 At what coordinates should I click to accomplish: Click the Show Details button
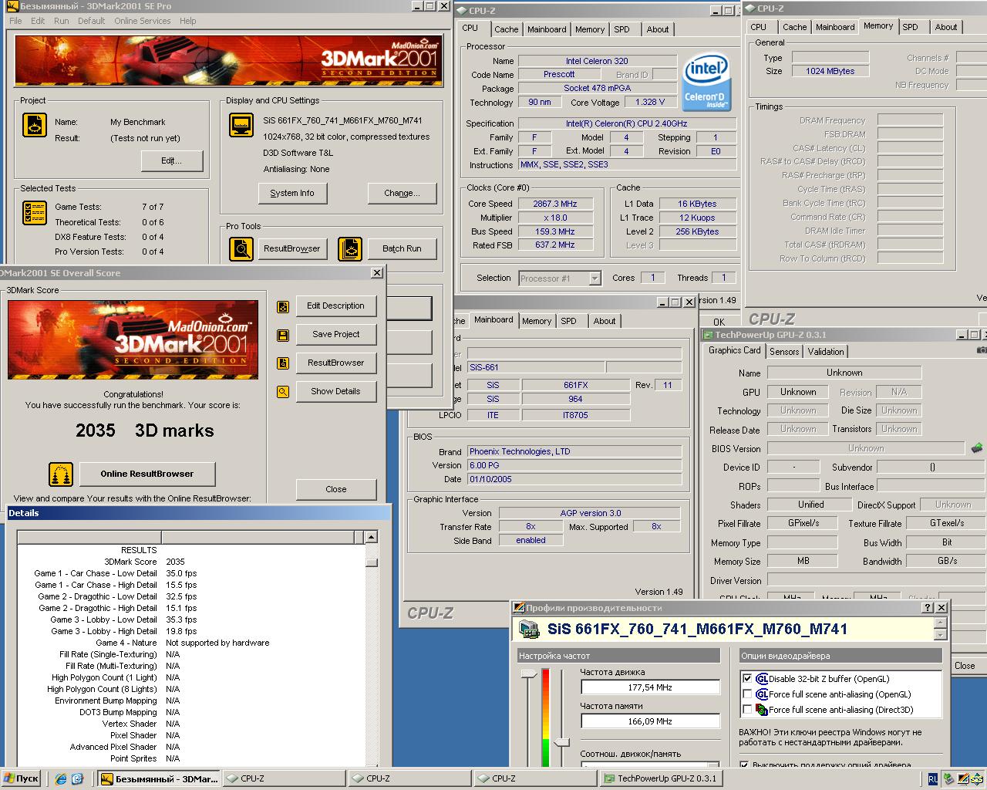point(336,391)
